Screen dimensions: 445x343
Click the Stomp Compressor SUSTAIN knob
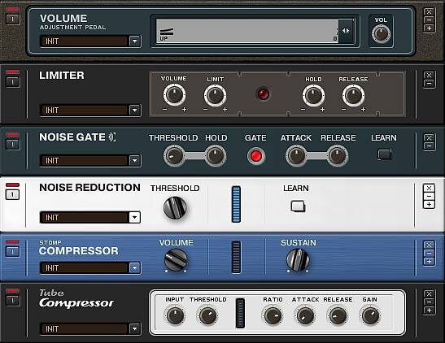click(298, 259)
